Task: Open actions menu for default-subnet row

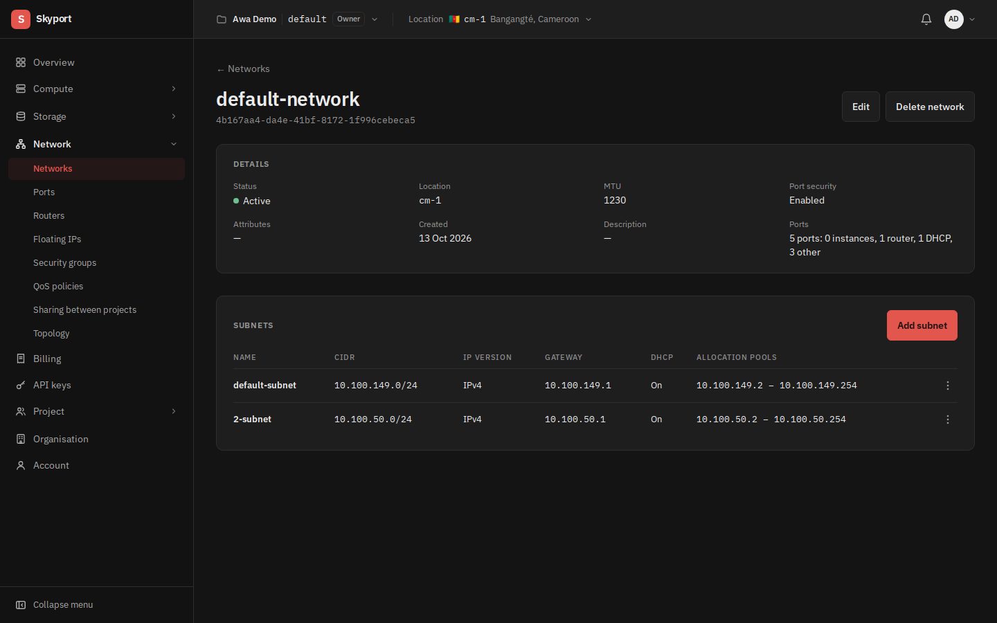Action: pos(948,386)
